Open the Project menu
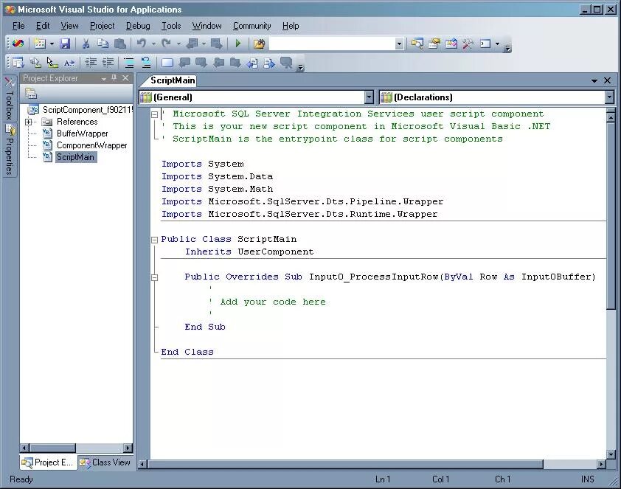Image resolution: width=621 pixels, height=489 pixels. [103, 26]
